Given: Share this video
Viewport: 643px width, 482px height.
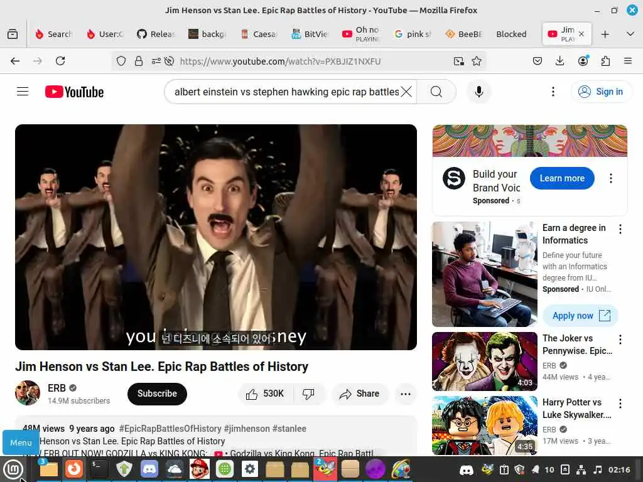Looking at the screenshot, I should tap(359, 394).
